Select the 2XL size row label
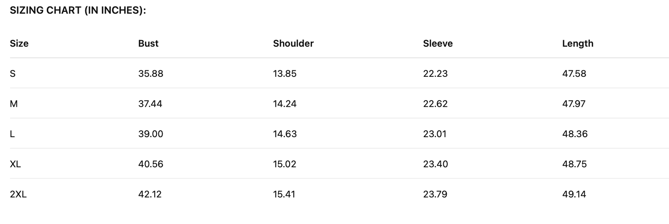The height and width of the screenshot is (224, 669). click(18, 194)
